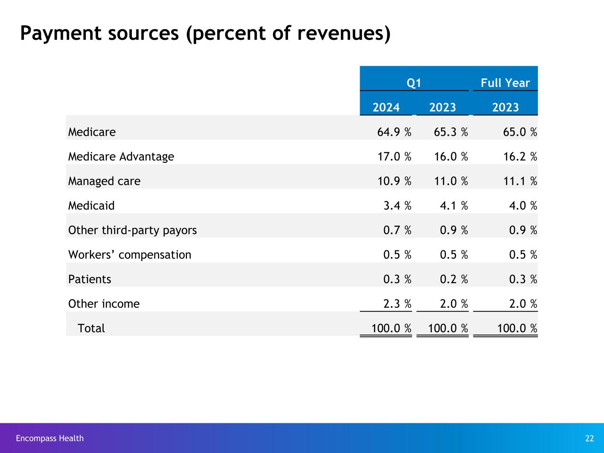This screenshot has height=453, width=604.
Task: Select the Q1 column group header
Action: click(414, 83)
